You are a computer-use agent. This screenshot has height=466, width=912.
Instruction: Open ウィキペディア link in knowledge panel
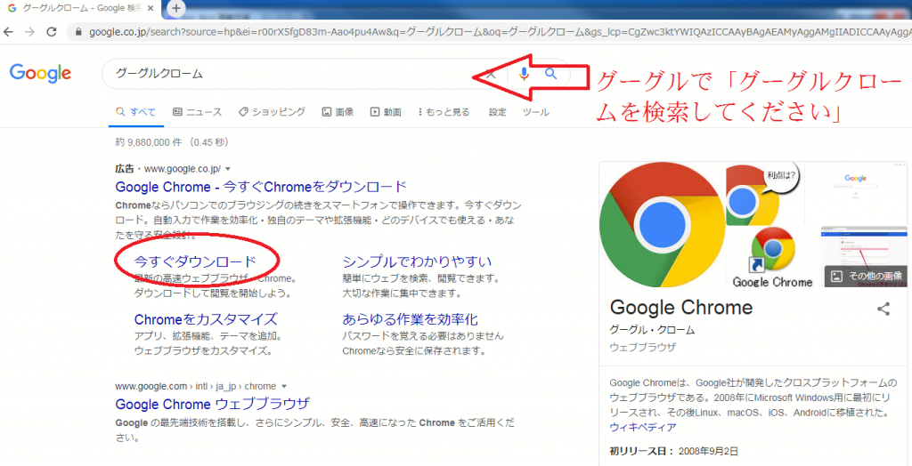(643, 428)
